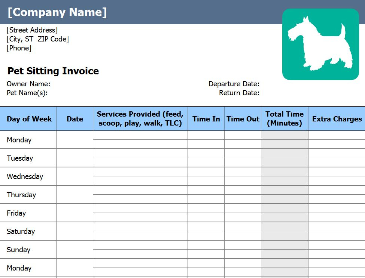Viewport: 365px width, 278px height.
Task: Select the [Company Name] placeholder
Action: click(57, 12)
